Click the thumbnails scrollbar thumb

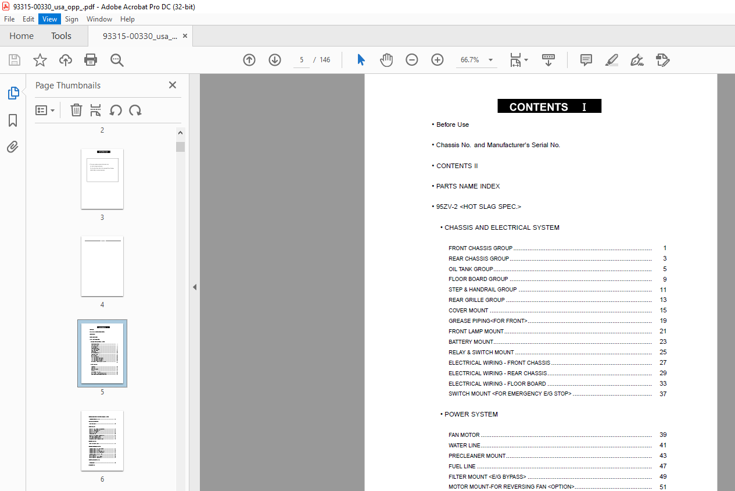[x=180, y=147]
